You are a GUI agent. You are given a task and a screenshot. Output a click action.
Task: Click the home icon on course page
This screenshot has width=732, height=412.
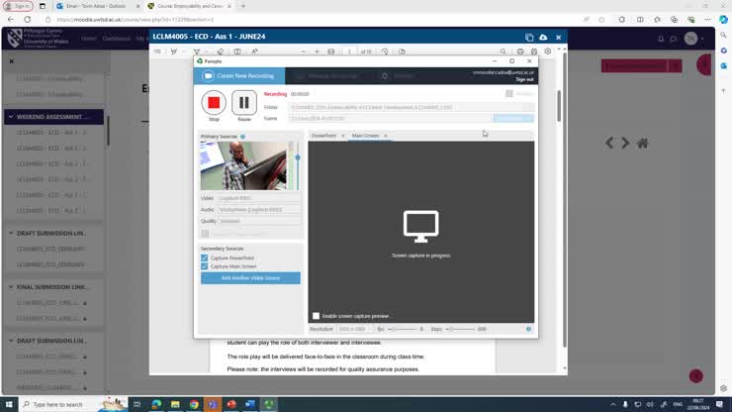tap(642, 143)
